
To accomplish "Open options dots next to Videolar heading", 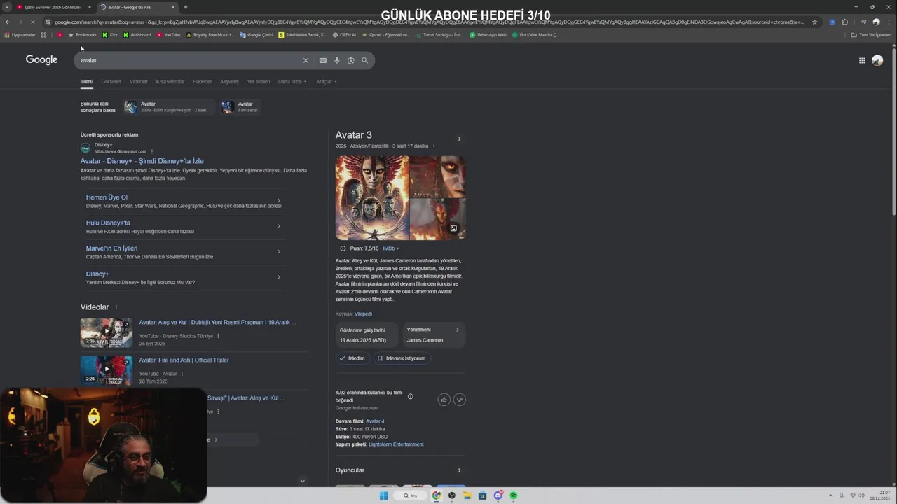I will 116,307.
